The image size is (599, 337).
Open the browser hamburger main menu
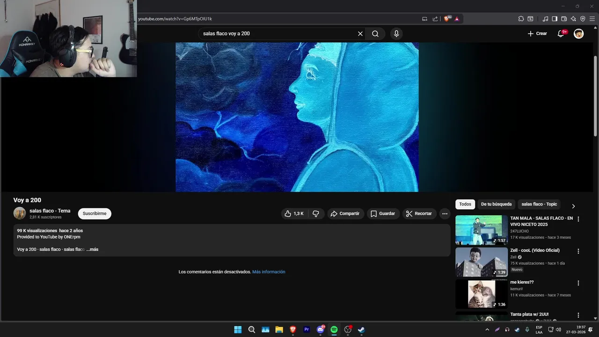592,19
